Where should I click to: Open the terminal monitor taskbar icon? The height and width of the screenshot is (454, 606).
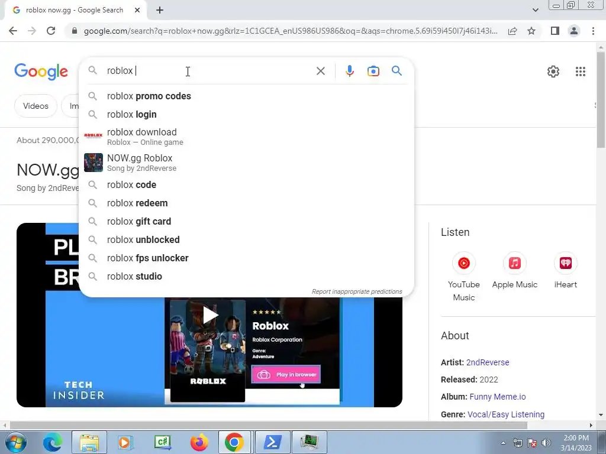point(309,442)
